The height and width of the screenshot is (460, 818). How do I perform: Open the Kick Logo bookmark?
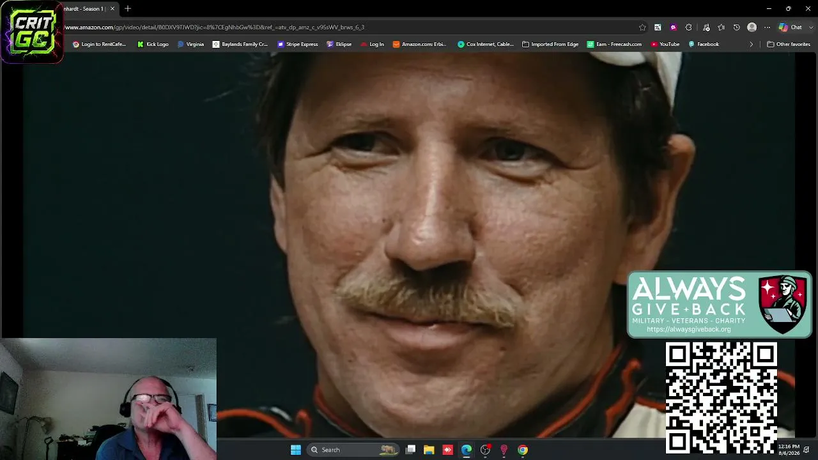[153, 45]
